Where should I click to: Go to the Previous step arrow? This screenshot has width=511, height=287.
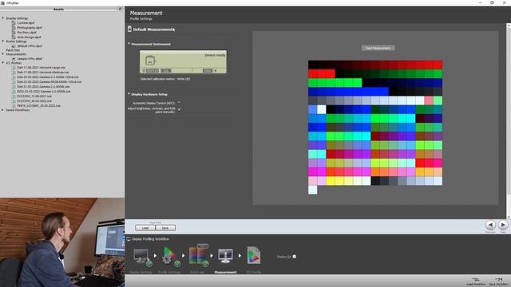490,225
